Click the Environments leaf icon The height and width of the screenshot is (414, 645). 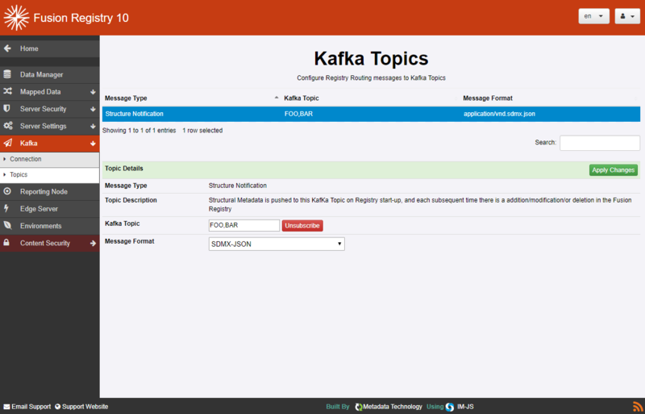(7, 225)
